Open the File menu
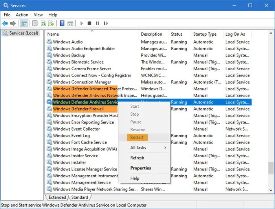The height and width of the screenshot is (209, 275). (x=7, y=15)
